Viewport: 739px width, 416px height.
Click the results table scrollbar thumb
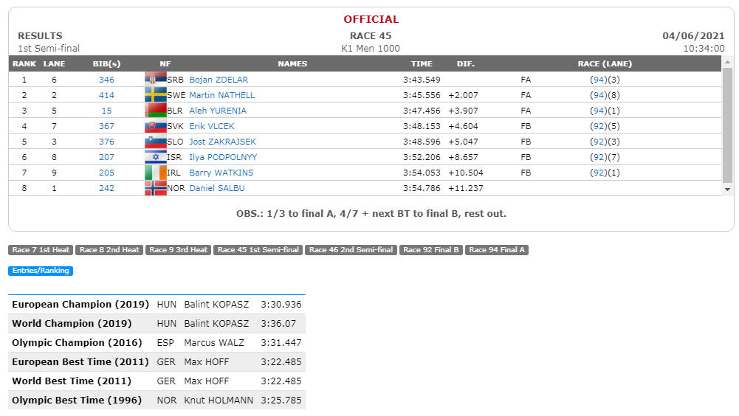(727, 125)
